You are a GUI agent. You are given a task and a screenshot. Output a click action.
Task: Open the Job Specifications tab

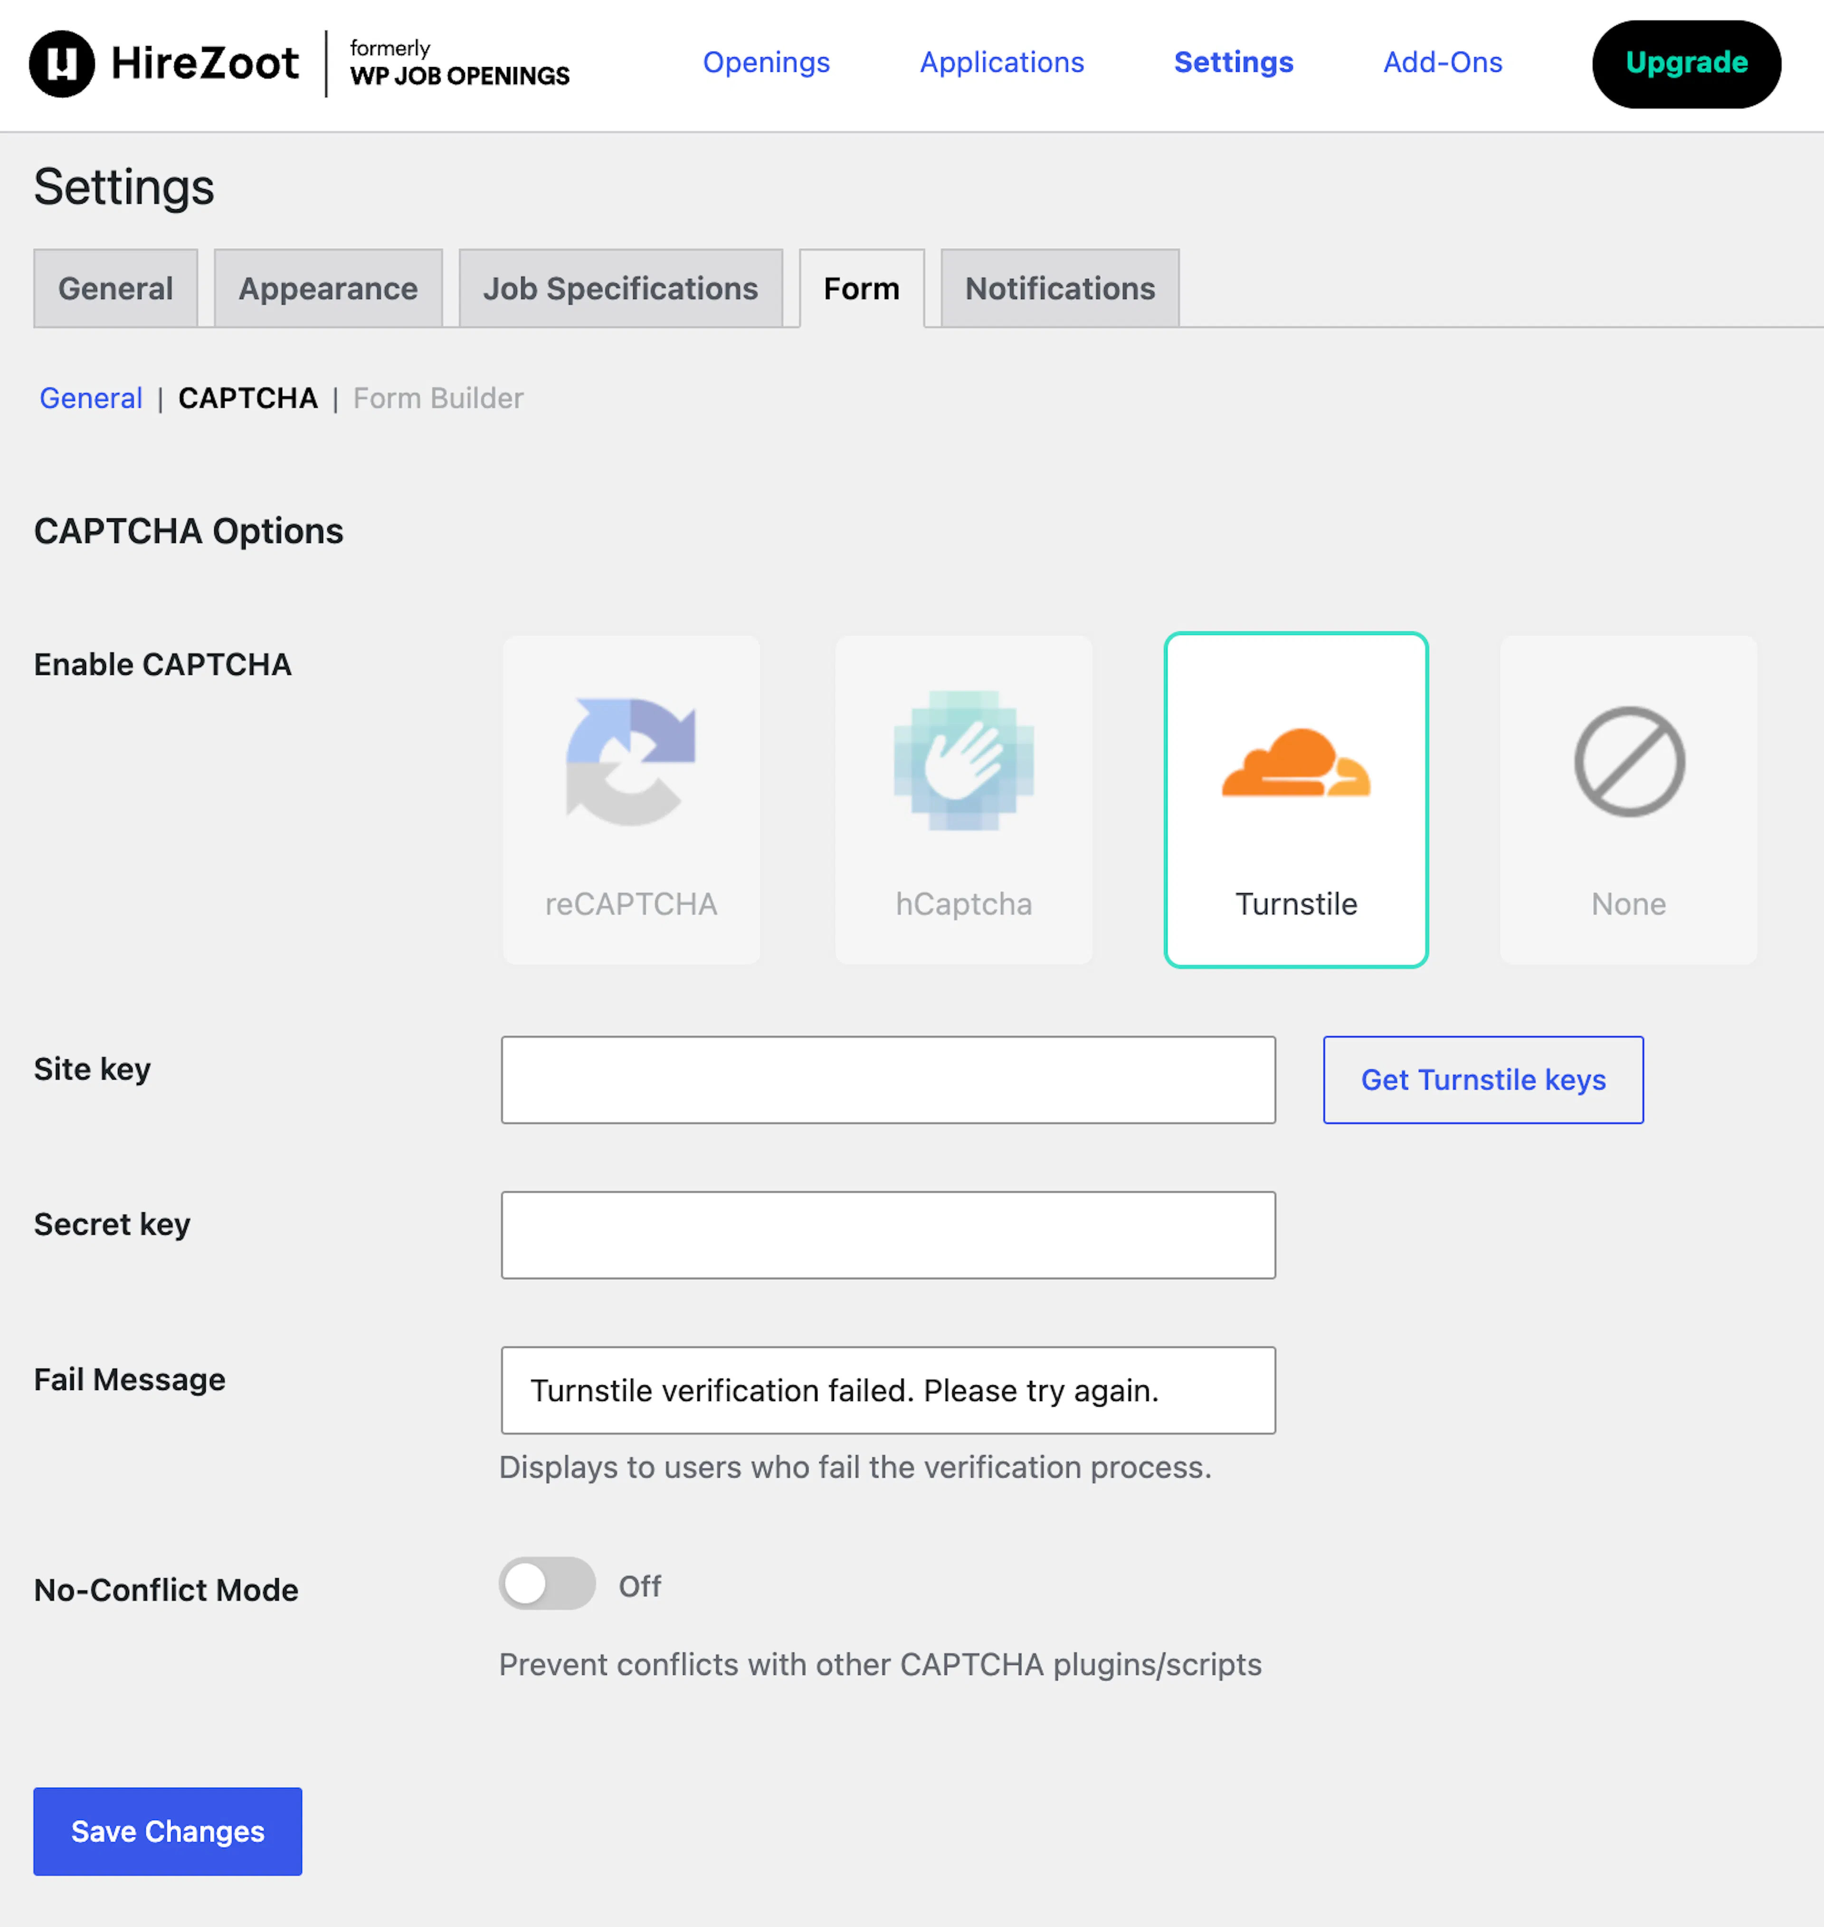click(620, 289)
